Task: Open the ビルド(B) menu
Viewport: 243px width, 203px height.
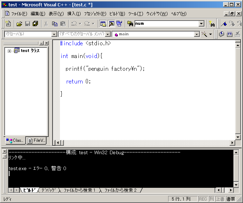Action: tap(117, 14)
